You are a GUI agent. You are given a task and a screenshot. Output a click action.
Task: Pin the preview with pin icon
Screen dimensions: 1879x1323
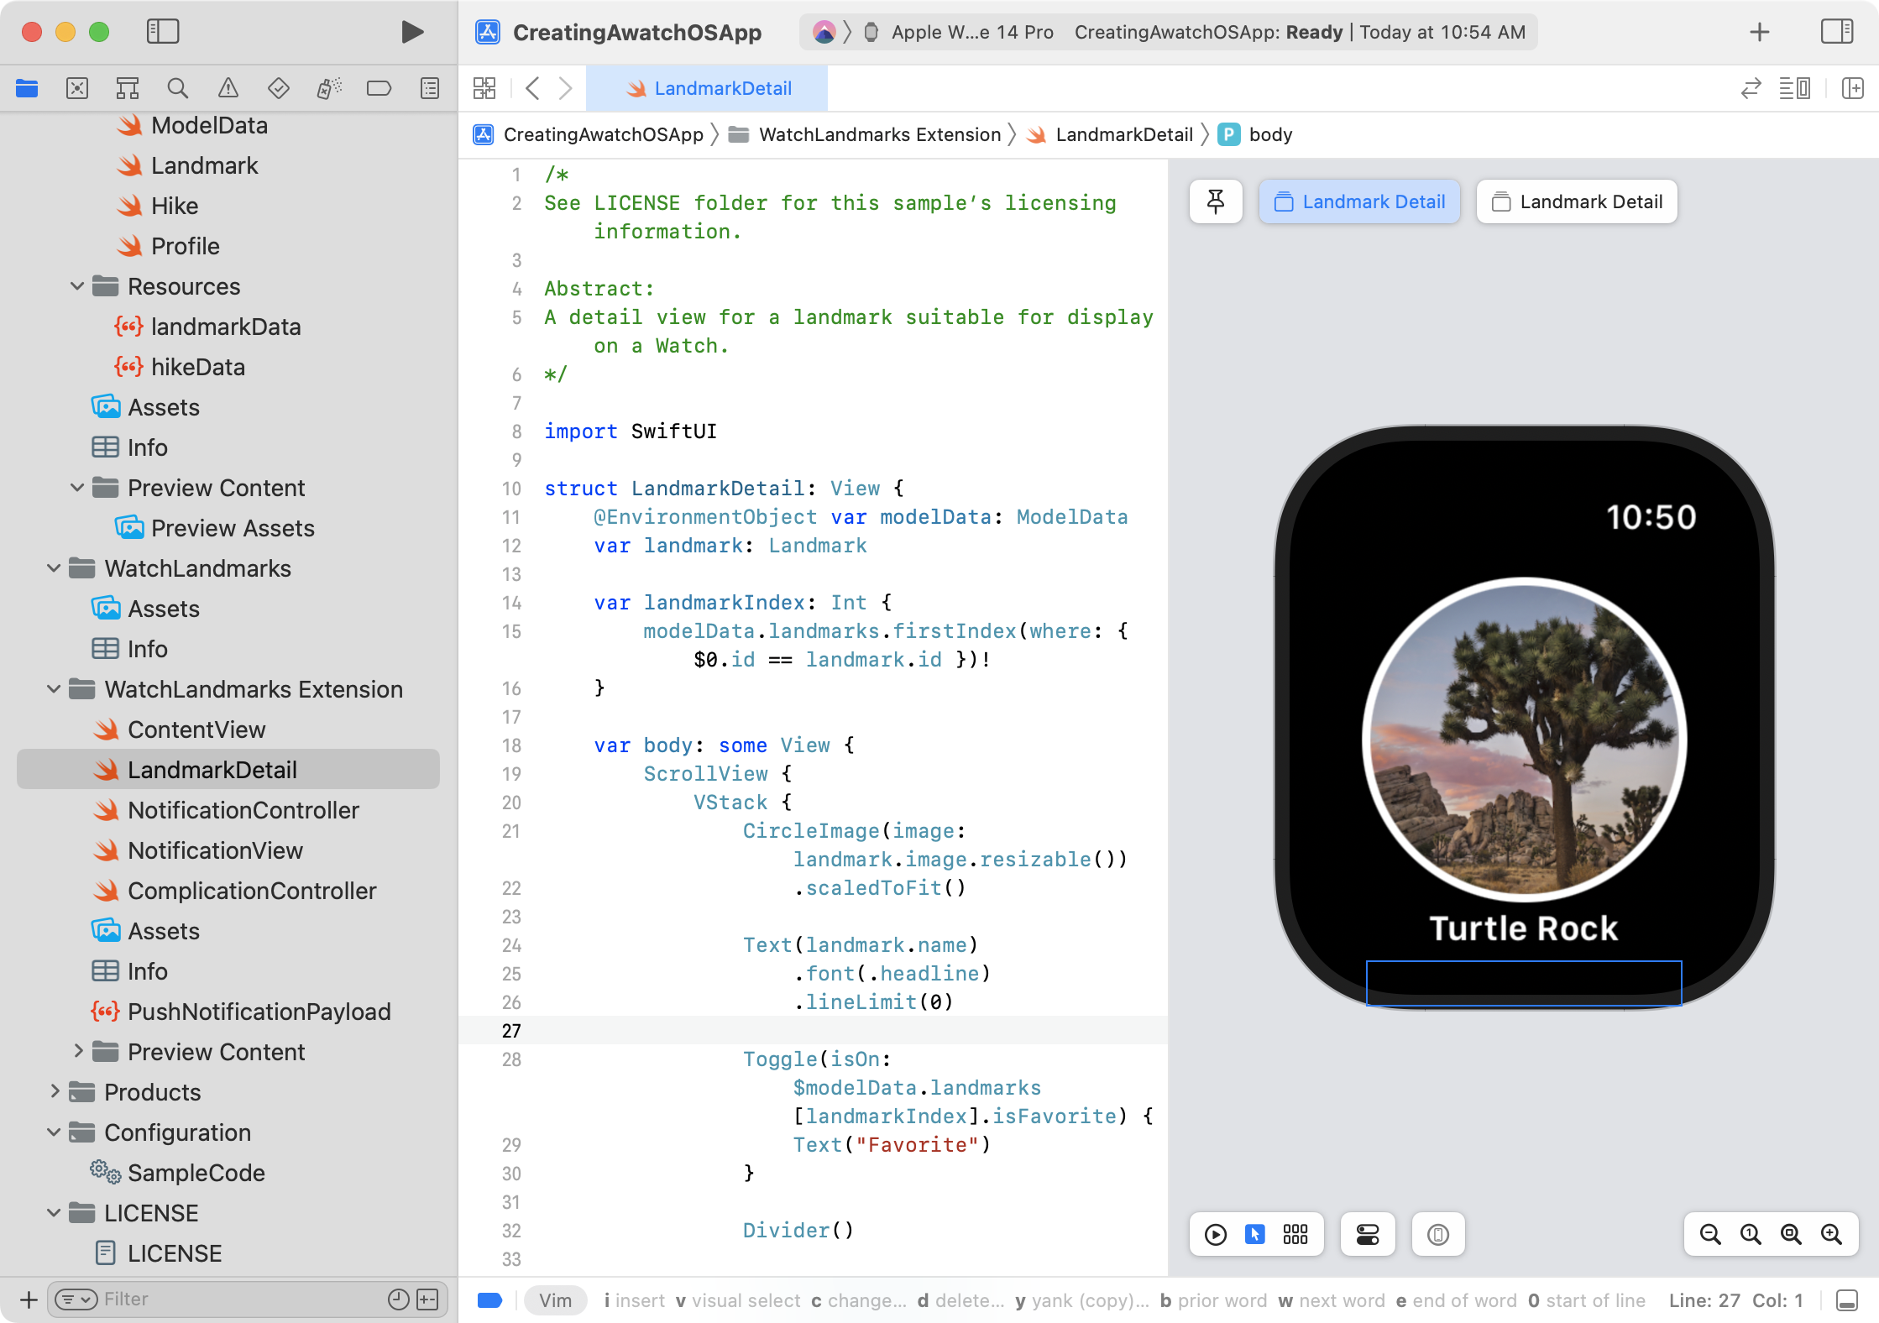(1215, 201)
